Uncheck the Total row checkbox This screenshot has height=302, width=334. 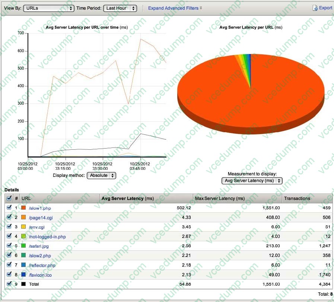[9, 284]
